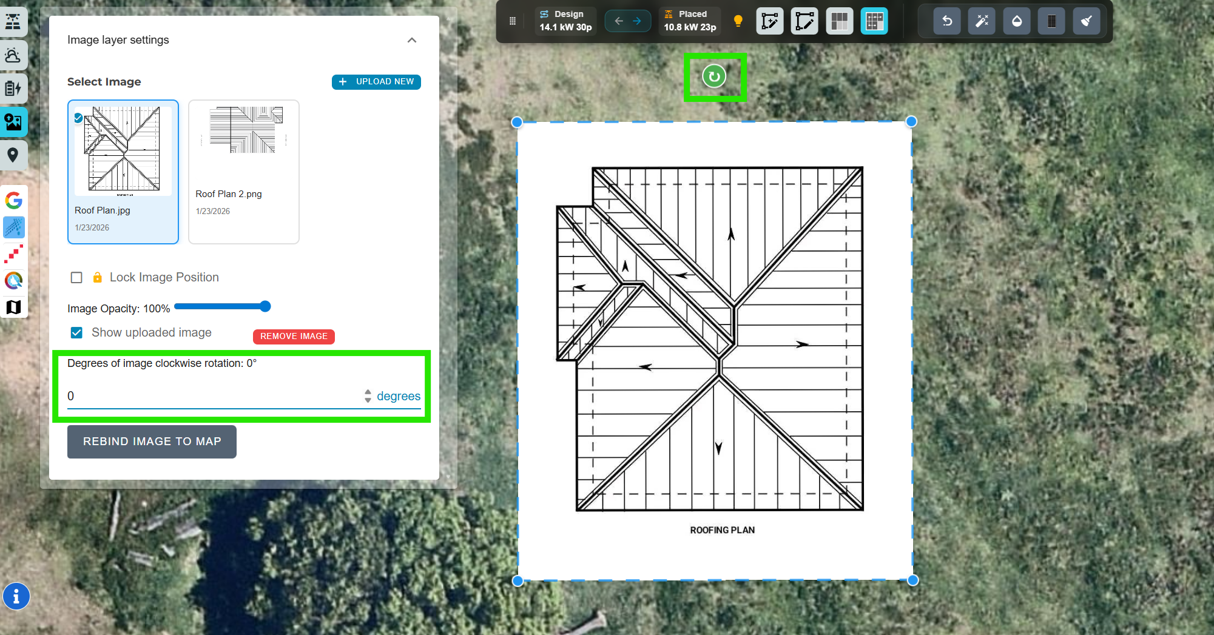Enable the Lock Image Position checkbox
Image resolution: width=1214 pixels, height=635 pixels.
pos(76,278)
